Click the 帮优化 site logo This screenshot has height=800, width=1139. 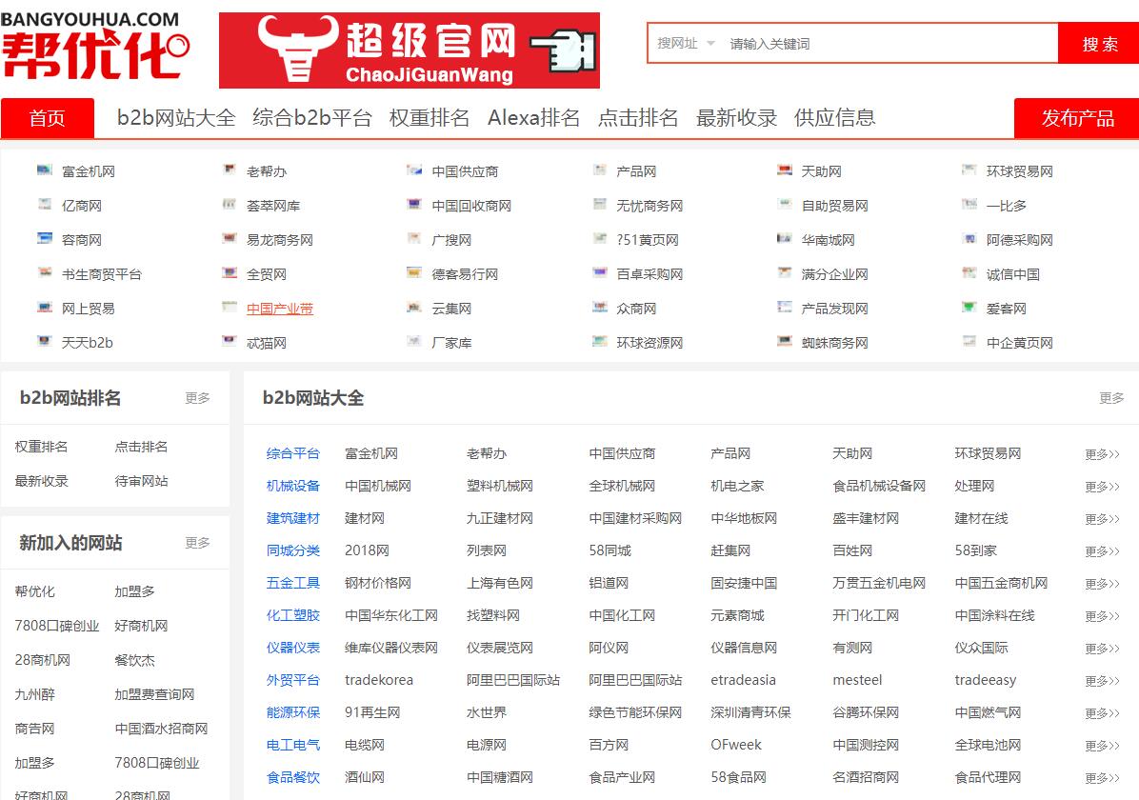[x=94, y=45]
